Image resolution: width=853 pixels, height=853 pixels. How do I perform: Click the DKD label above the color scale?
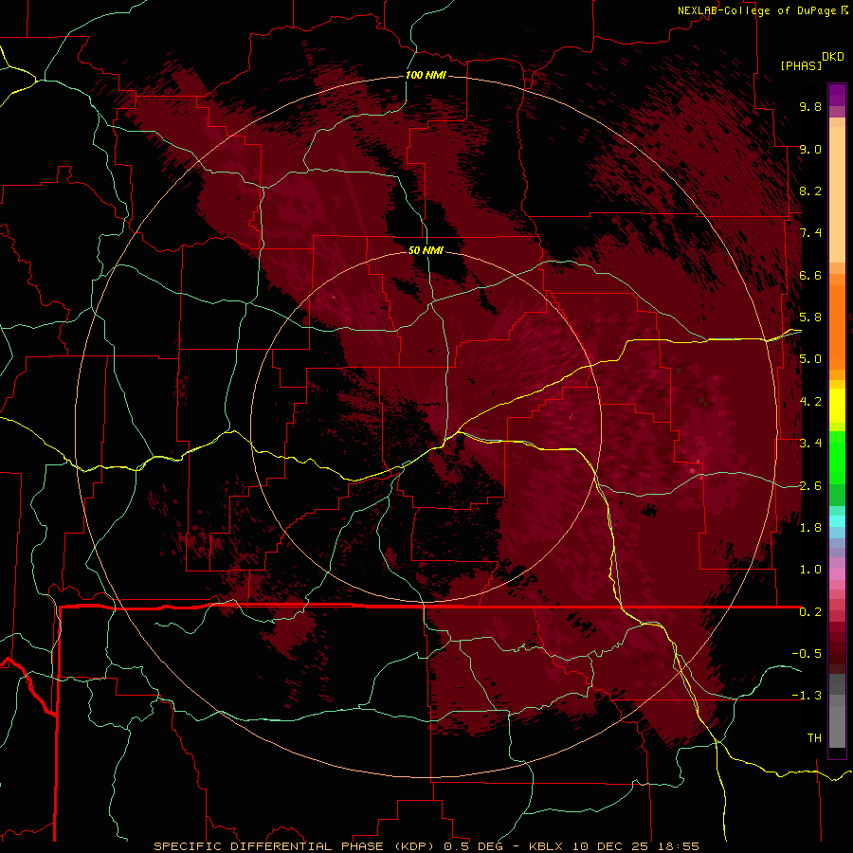(x=833, y=57)
